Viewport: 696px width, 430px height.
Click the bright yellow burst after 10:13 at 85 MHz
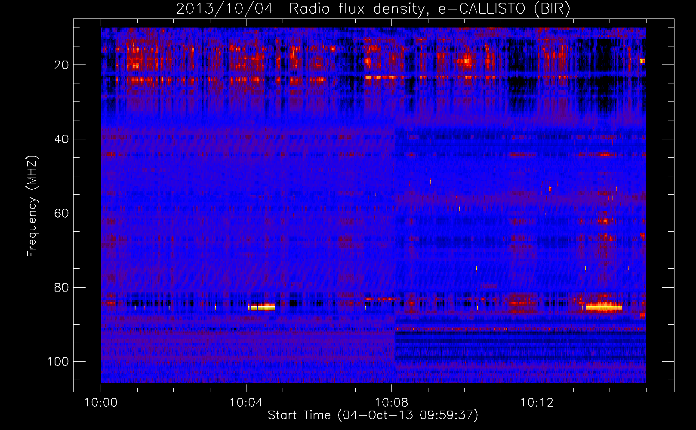click(604, 307)
